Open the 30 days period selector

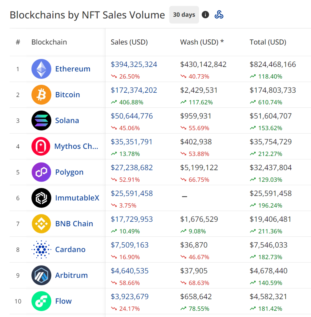[184, 15]
